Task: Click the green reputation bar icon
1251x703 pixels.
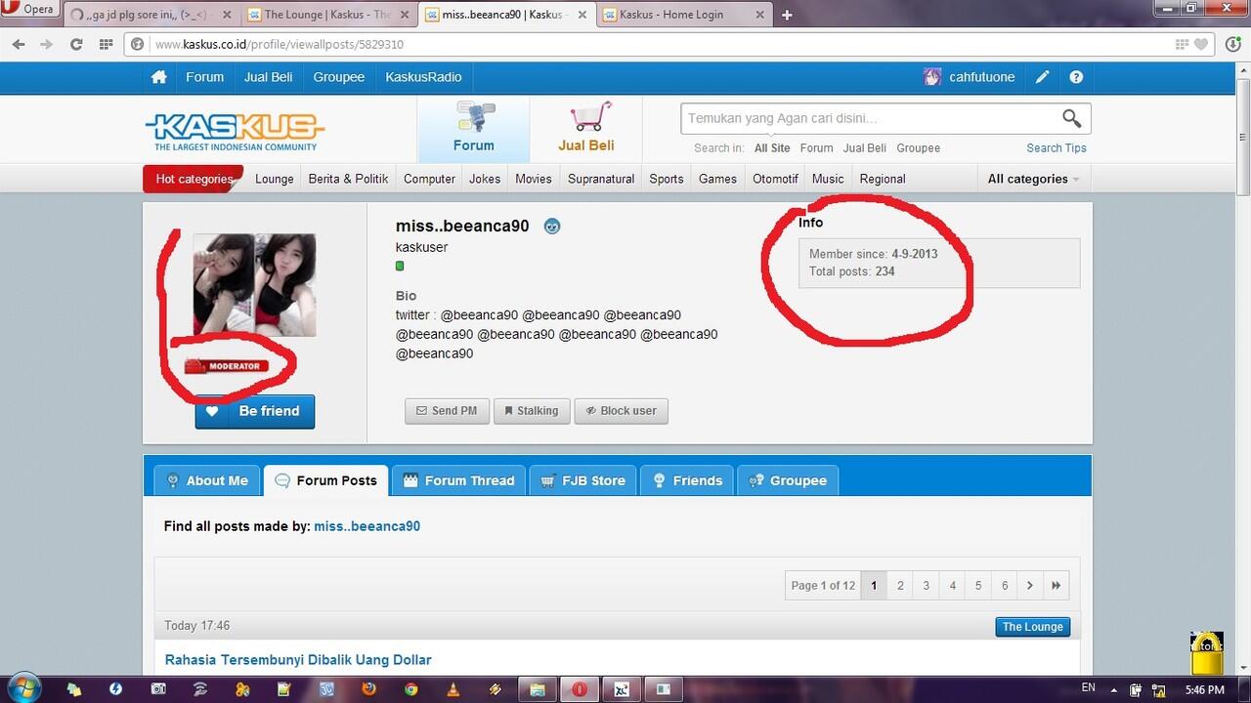Action: coord(400,266)
